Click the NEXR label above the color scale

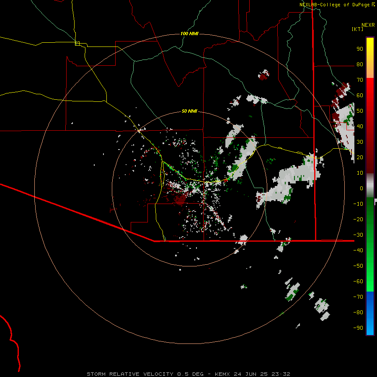(368, 25)
